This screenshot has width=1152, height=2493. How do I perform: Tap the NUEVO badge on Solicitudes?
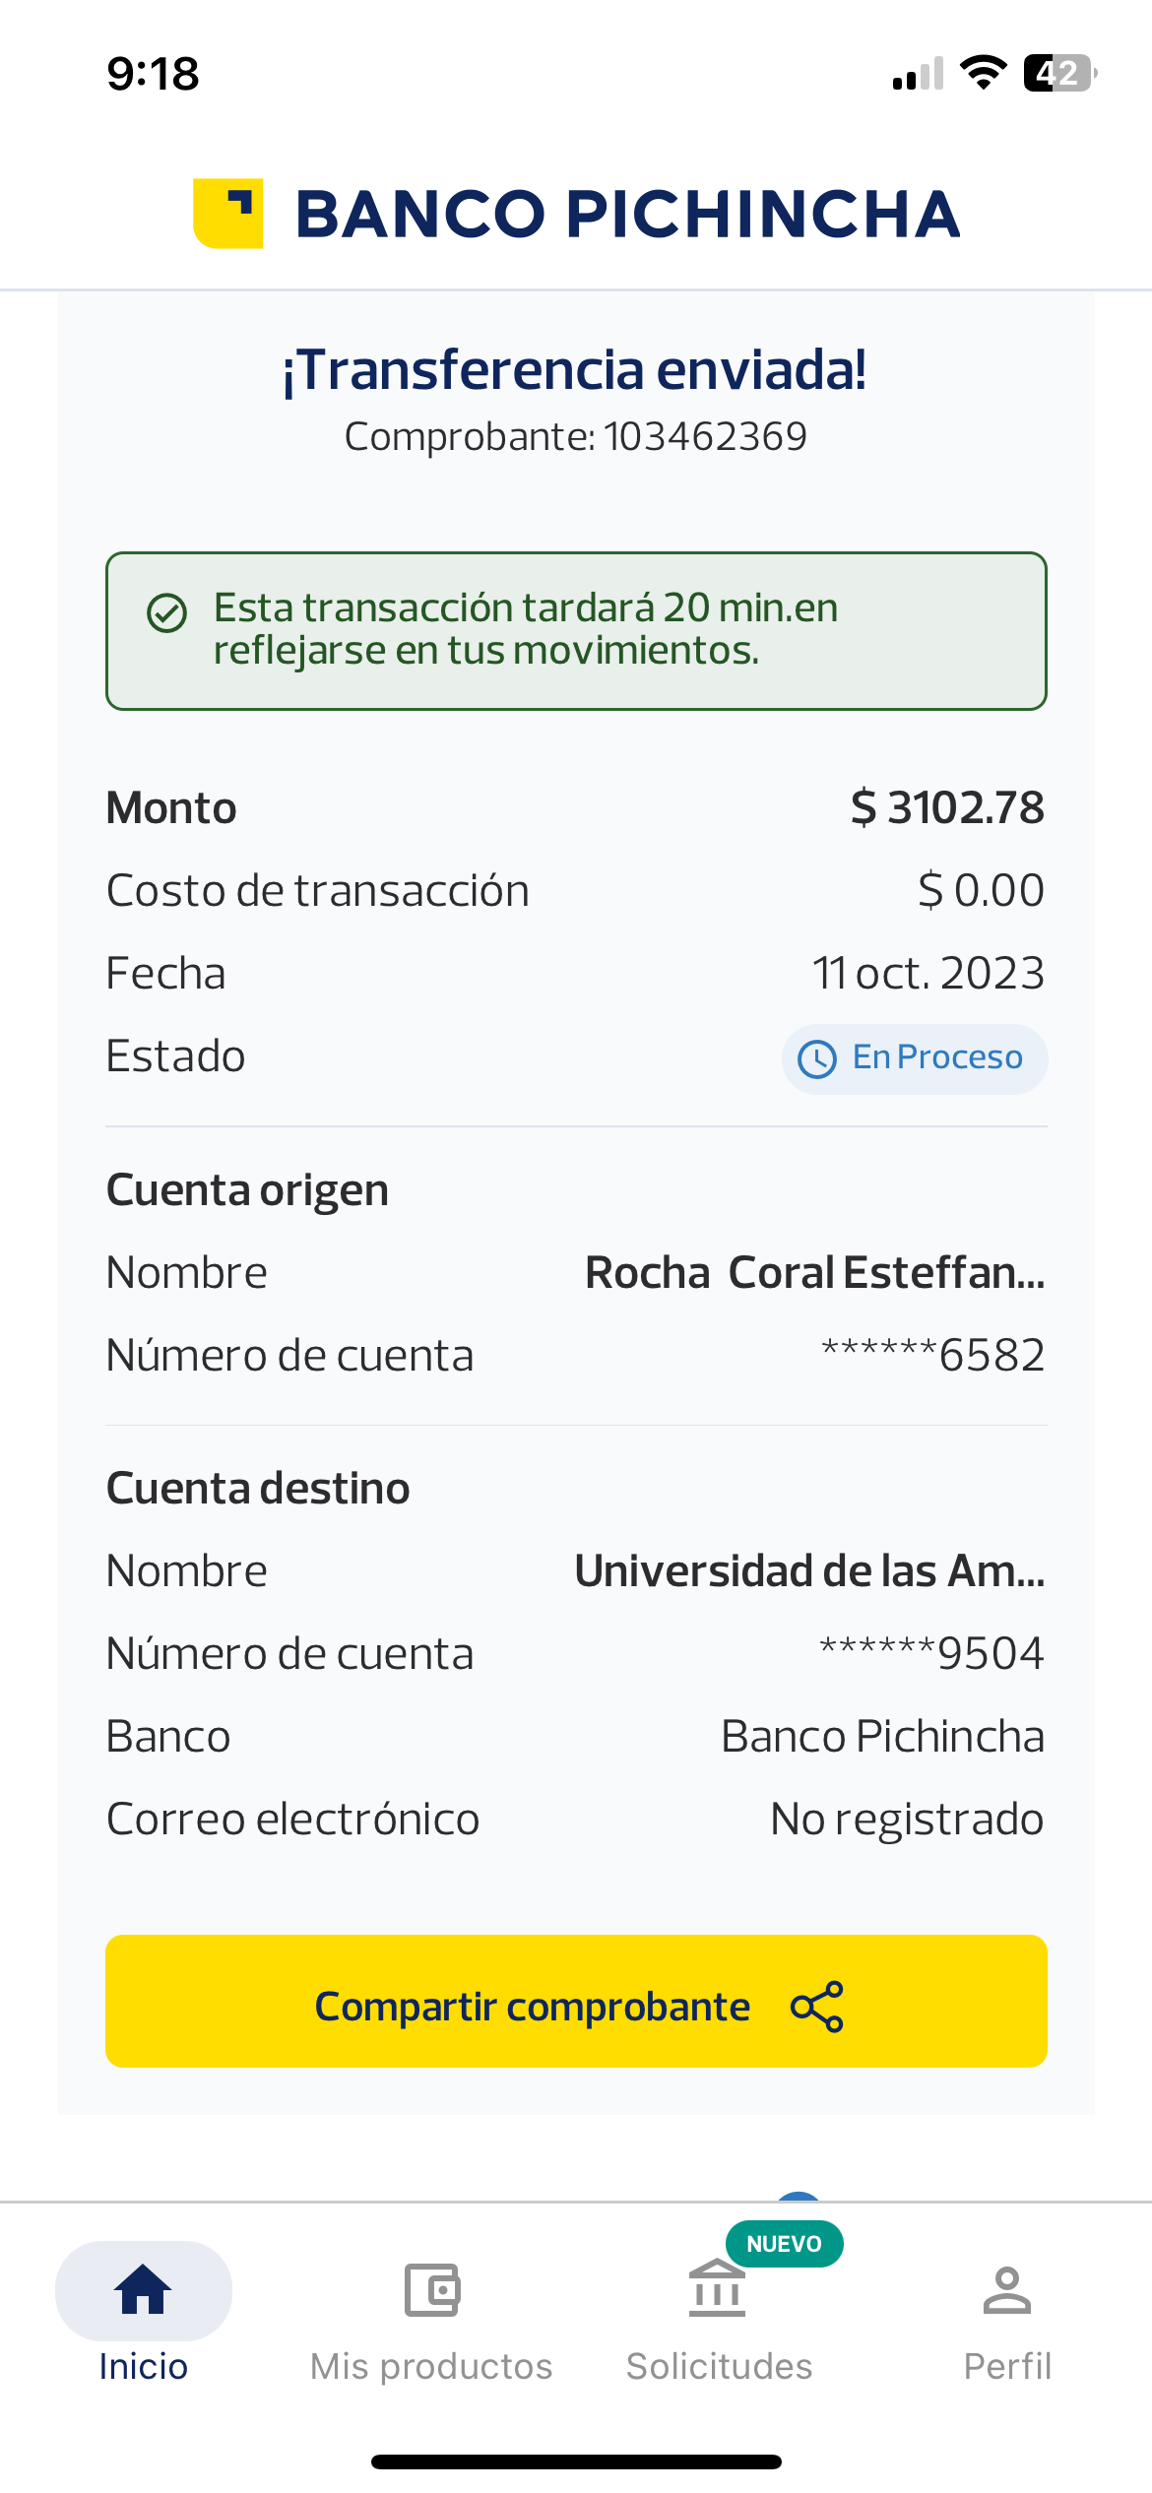pyautogui.click(x=784, y=2244)
